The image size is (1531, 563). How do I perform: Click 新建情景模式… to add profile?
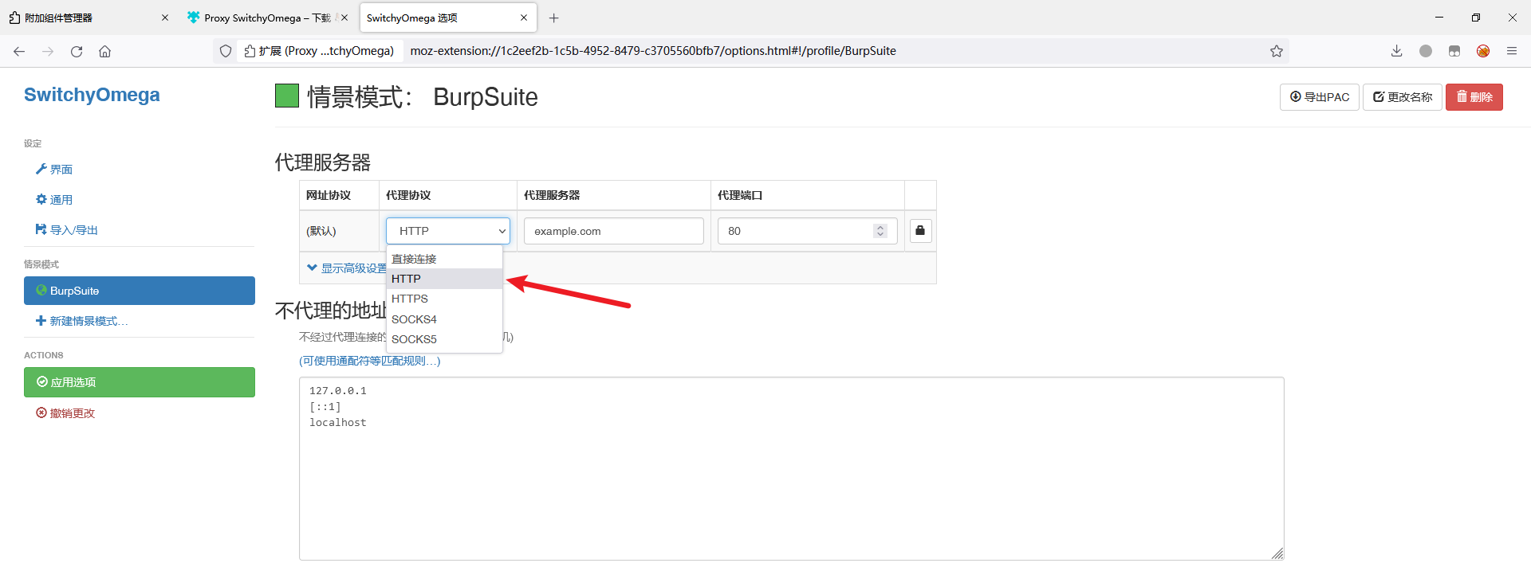pyautogui.click(x=82, y=321)
